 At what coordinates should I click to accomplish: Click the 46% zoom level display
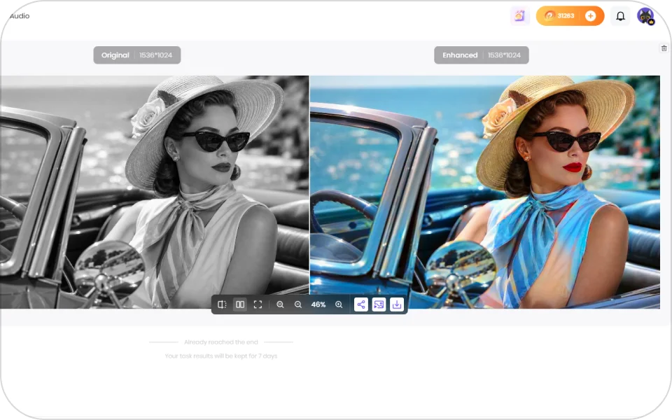(318, 304)
